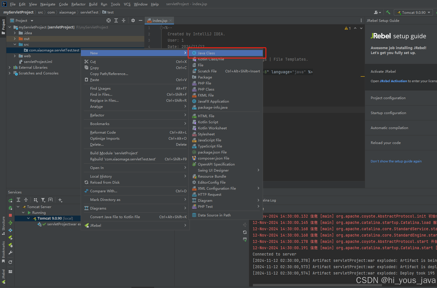The width and height of the screenshot is (437, 288).
Task: Click Collapse All icon in Project panel header
Action: (124, 20)
